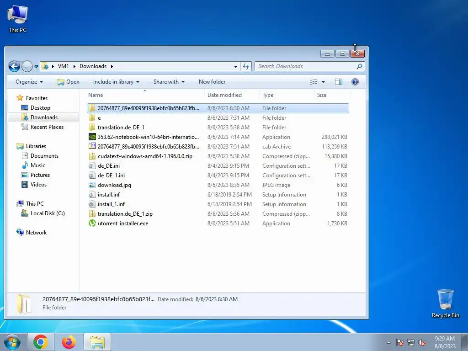
Task: Select Favorites in the navigation pane
Action: (32, 98)
